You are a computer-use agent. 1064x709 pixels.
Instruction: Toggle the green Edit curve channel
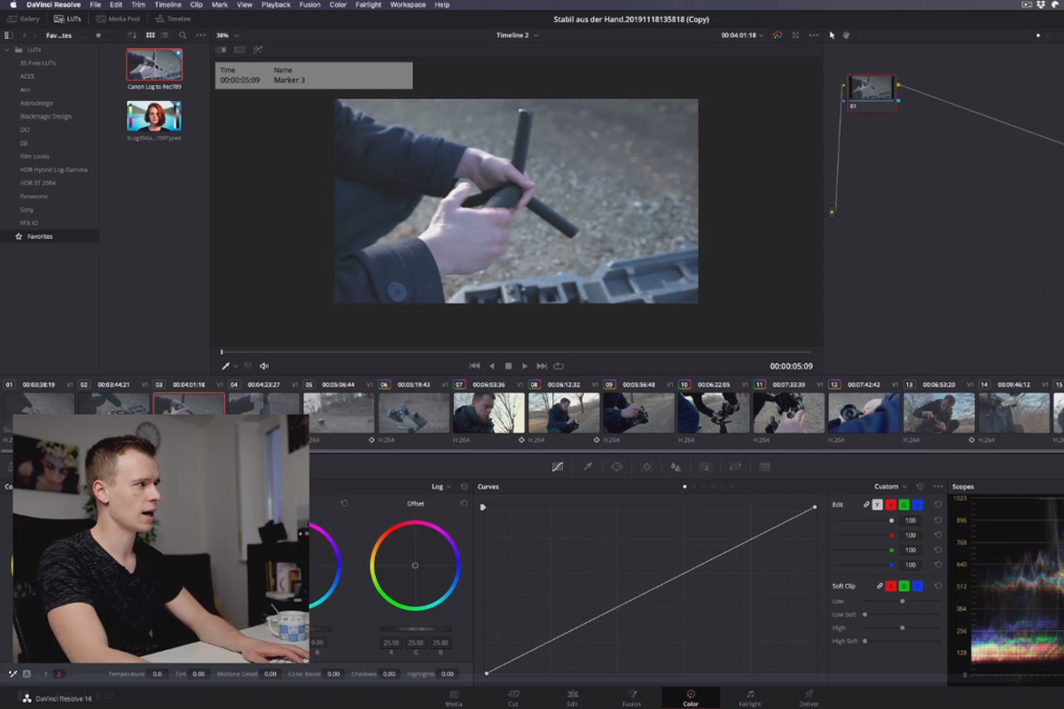coord(904,504)
